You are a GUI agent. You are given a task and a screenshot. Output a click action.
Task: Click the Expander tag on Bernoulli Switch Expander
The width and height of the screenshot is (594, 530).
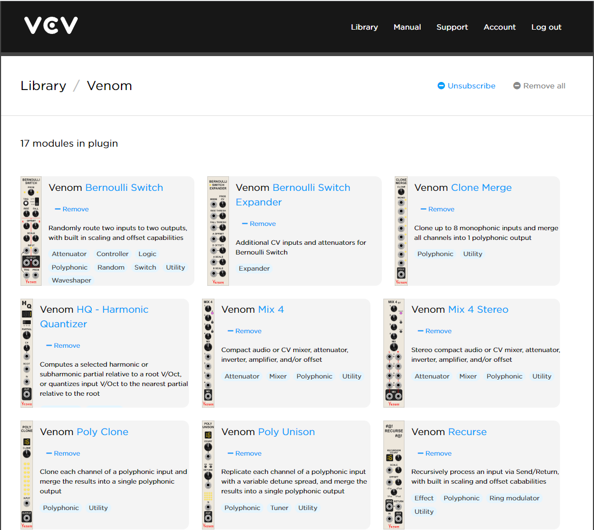[x=254, y=268]
